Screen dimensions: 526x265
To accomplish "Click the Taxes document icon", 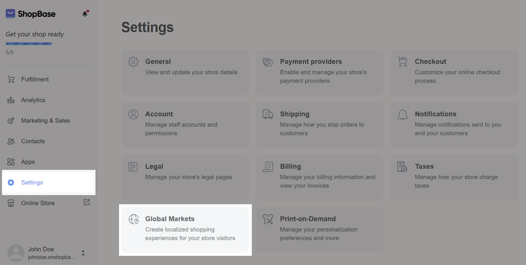I will [x=402, y=167].
